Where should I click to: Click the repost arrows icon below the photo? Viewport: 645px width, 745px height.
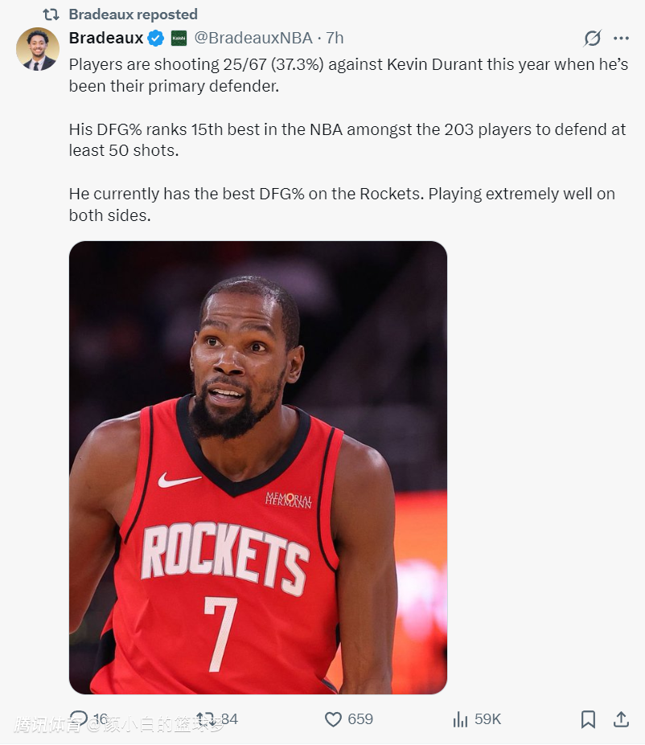point(205,718)
